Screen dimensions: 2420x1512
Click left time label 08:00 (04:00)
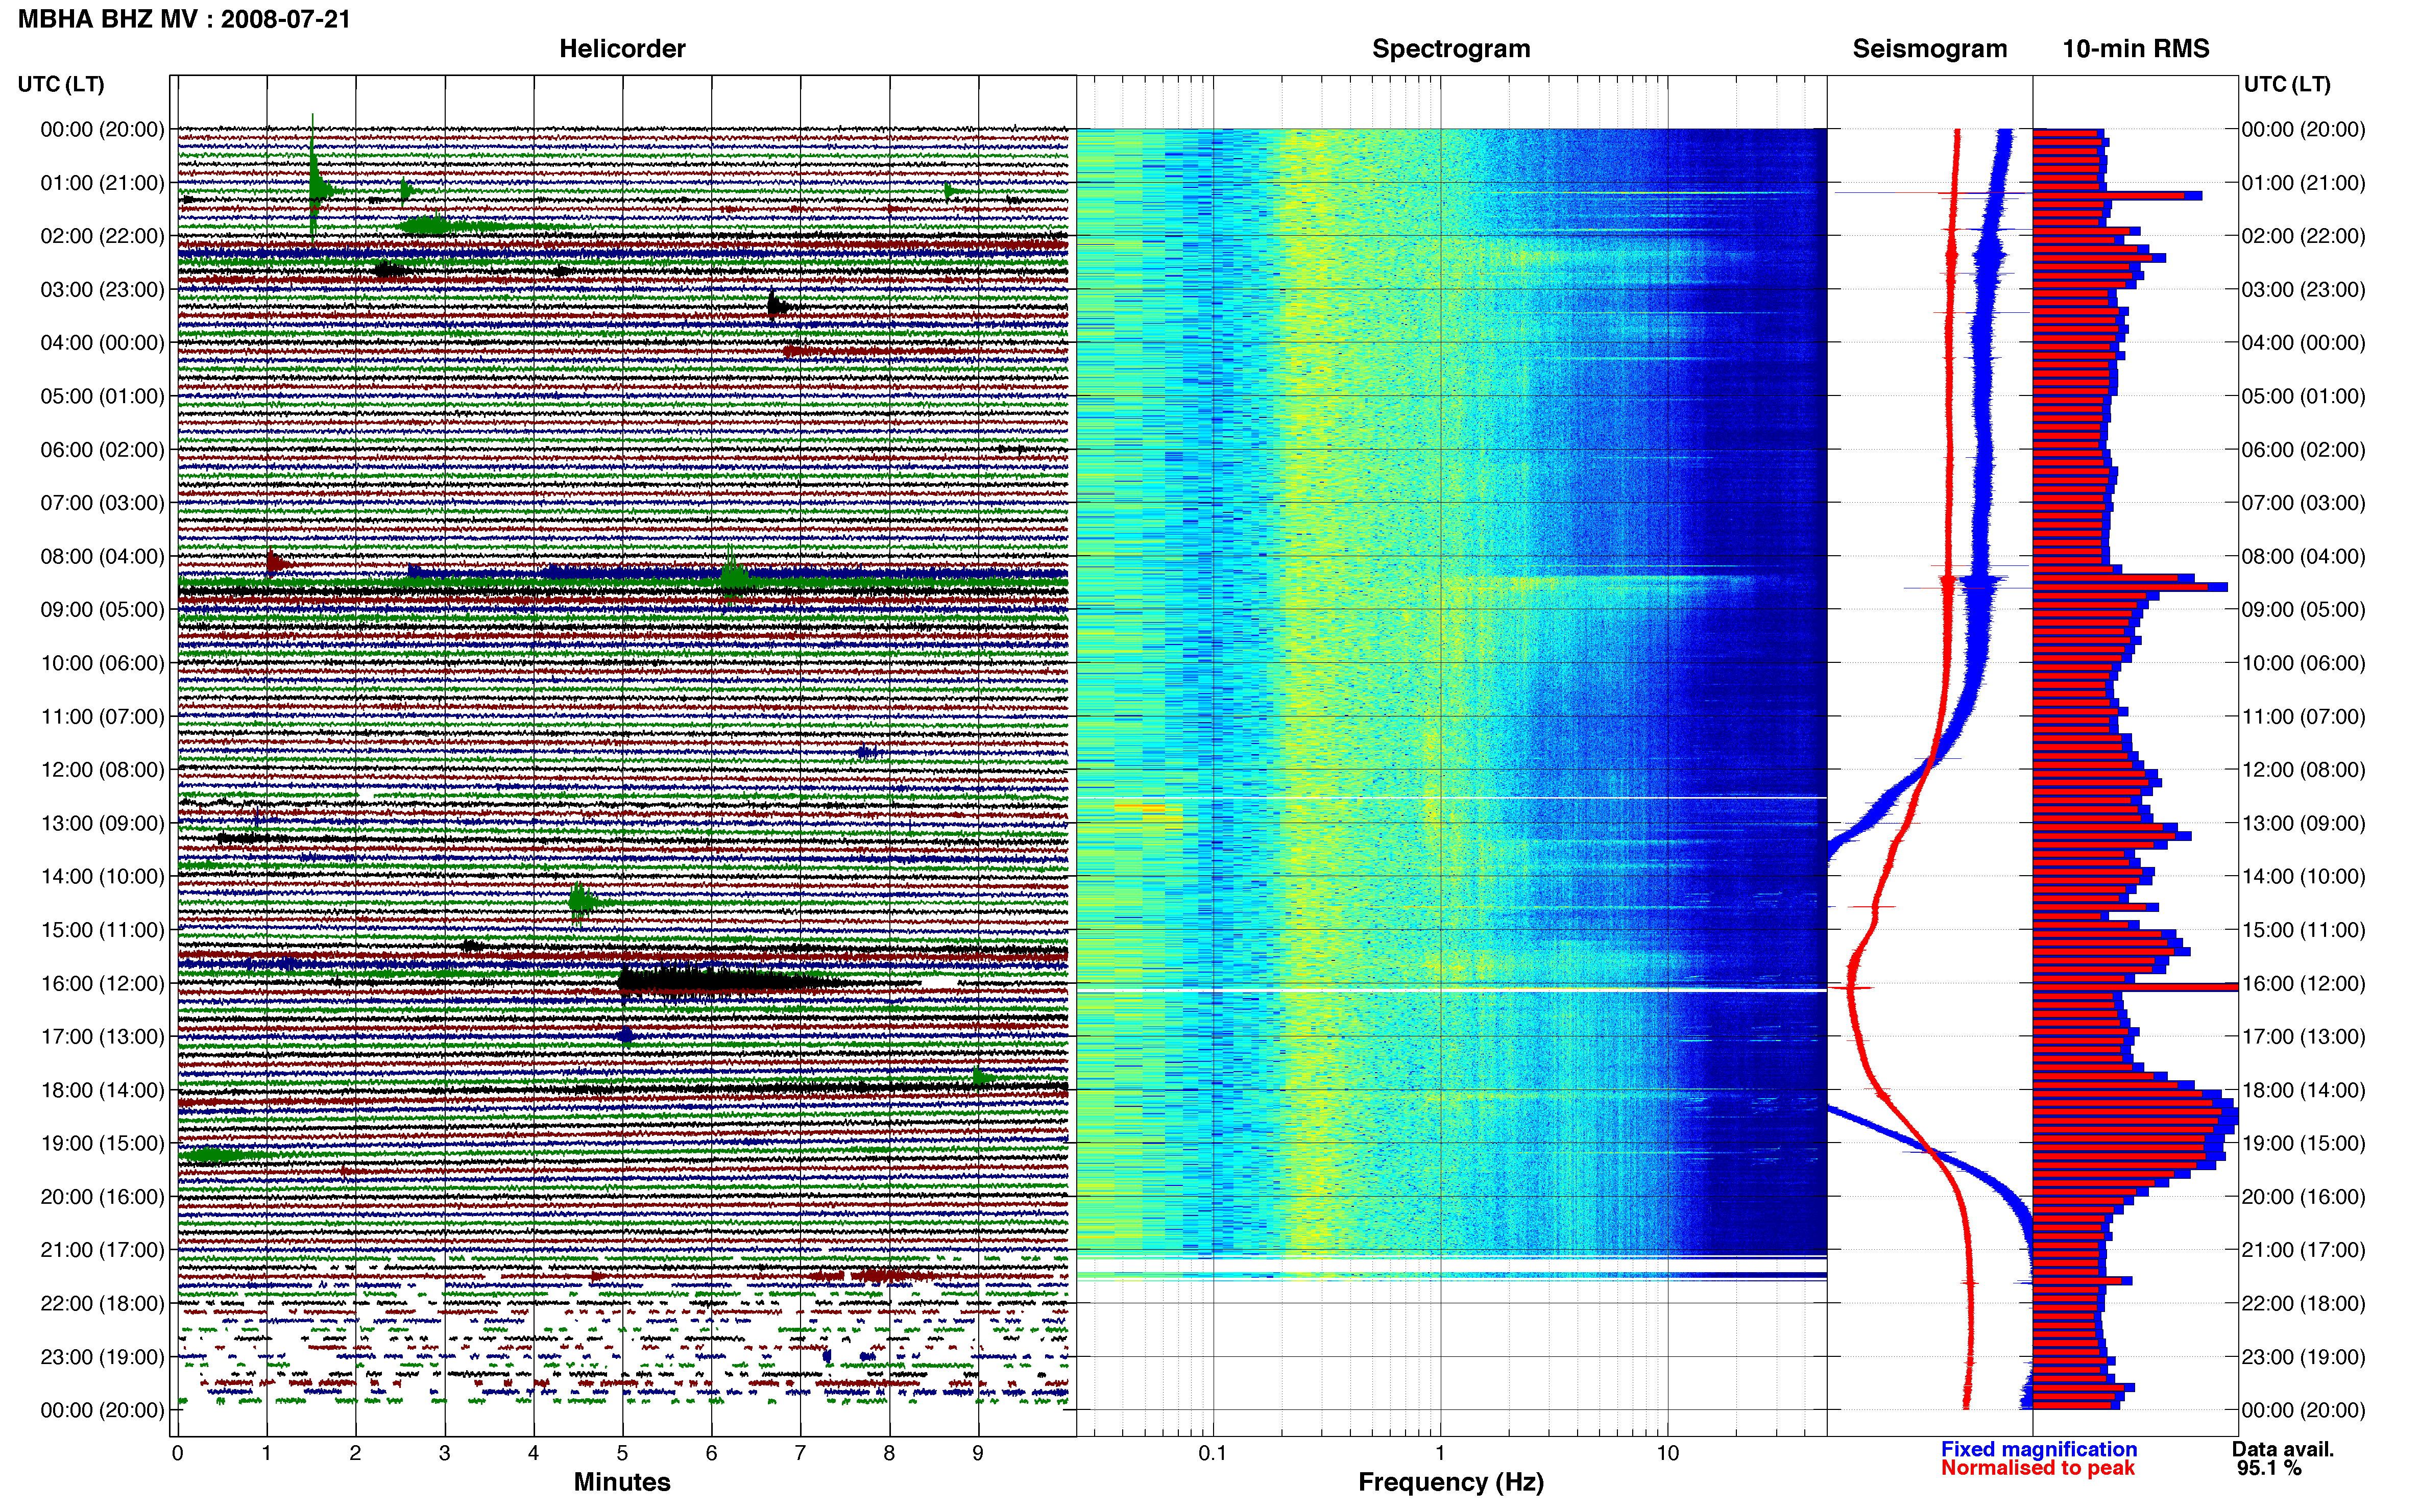click(x=102, y=556)
